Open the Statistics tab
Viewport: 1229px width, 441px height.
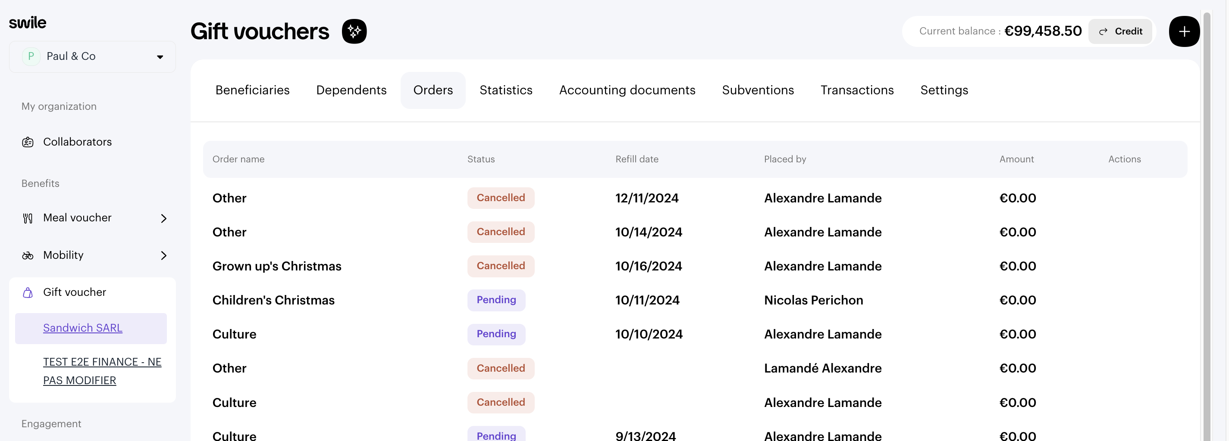click(506, 90)
